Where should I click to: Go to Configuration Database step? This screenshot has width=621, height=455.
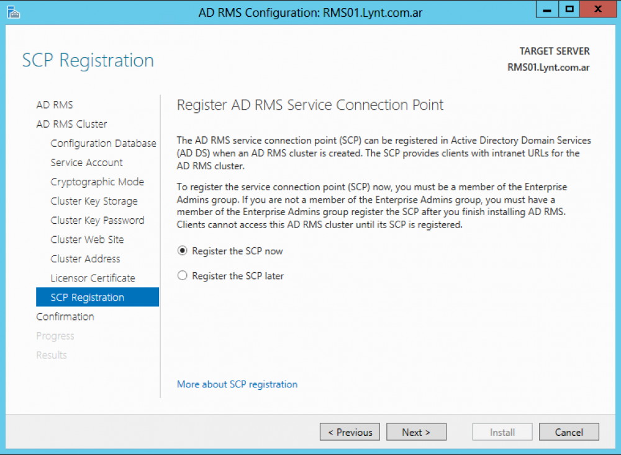[103, 143]
